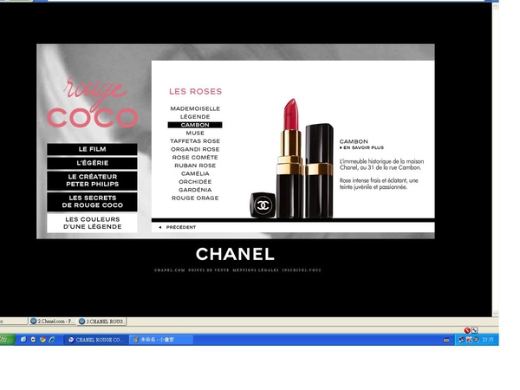Click the blue square icon above tray
Image resolution: width=520 pixels, height=390 pixels.
point(475,330)
